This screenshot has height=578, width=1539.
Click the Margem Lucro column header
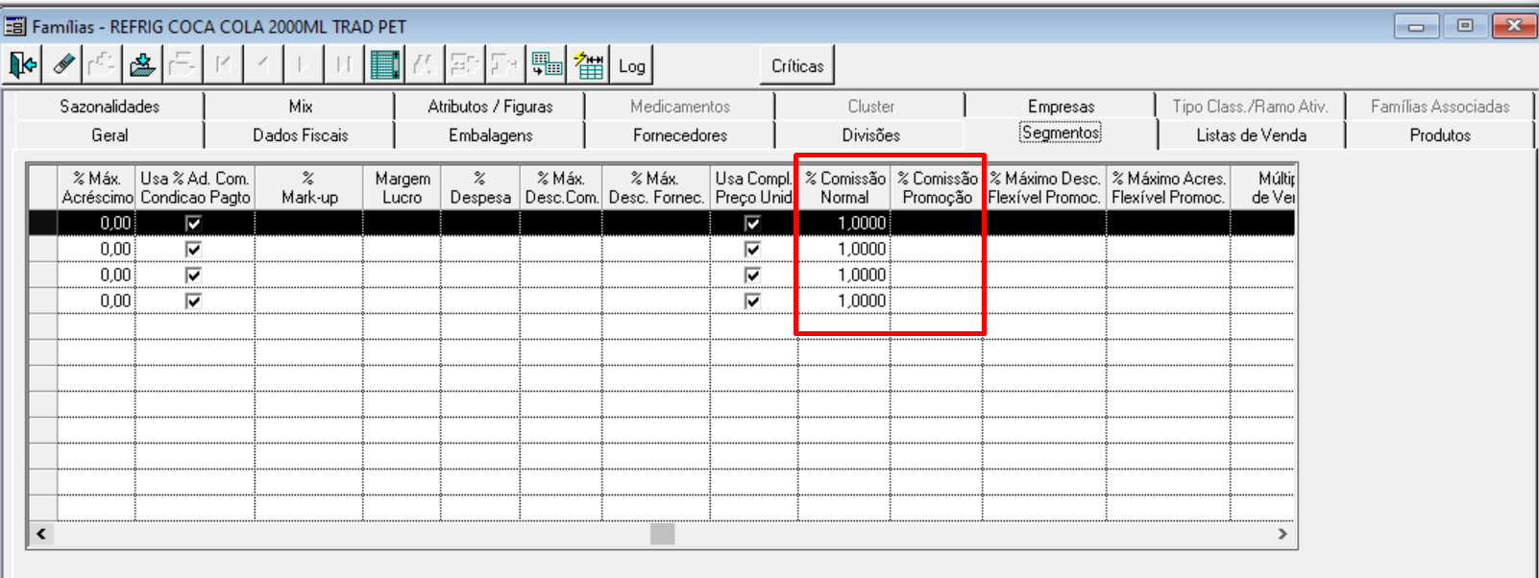click(x=403, y=187)
